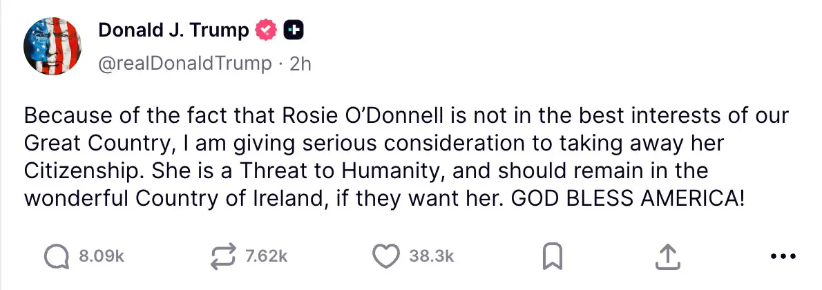Open the Donald J. Trump display name

pyautogui.click(x=173, y=30)
